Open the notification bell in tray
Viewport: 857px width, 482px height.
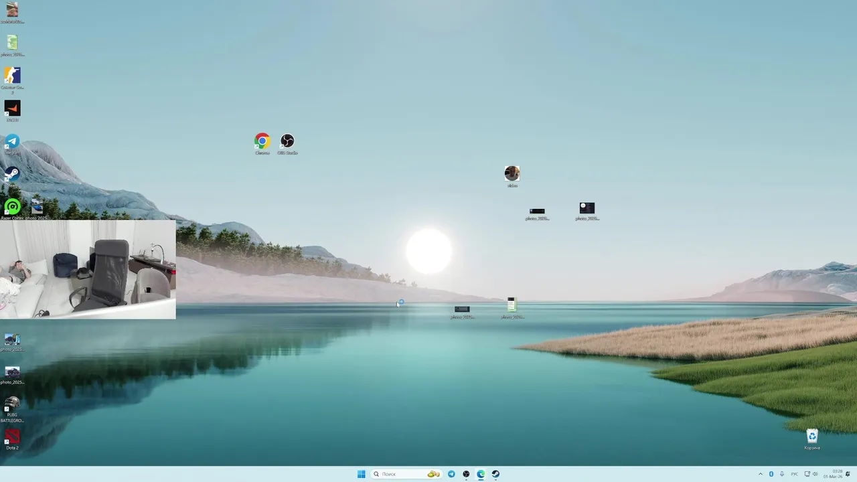point(848,474)
